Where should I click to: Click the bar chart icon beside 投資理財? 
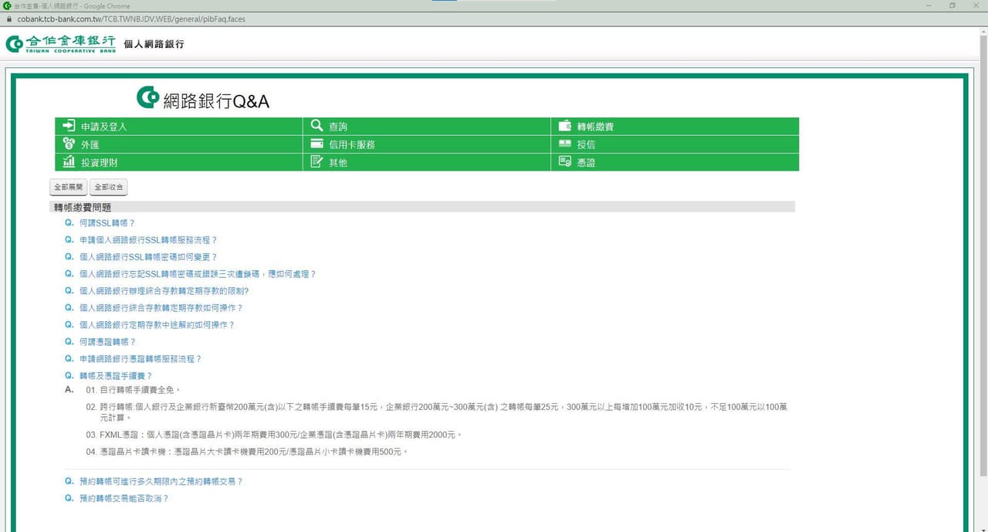click(x=69, y=162)
